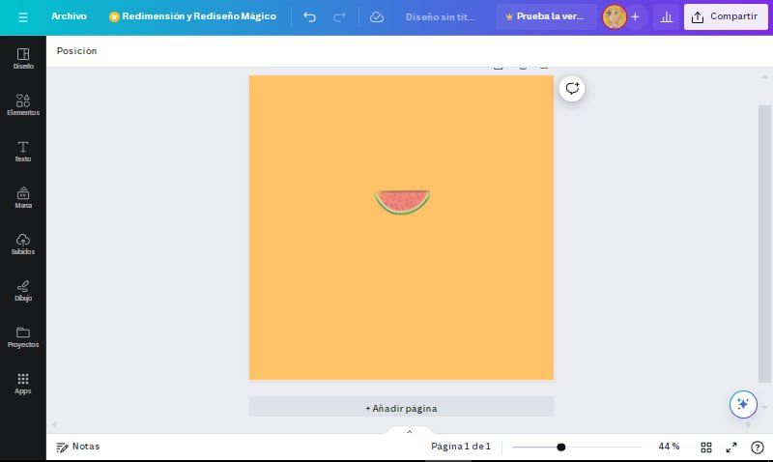
Task: Open the hamburger main menu
Action: pyautogui.click(x=22, y=17)
